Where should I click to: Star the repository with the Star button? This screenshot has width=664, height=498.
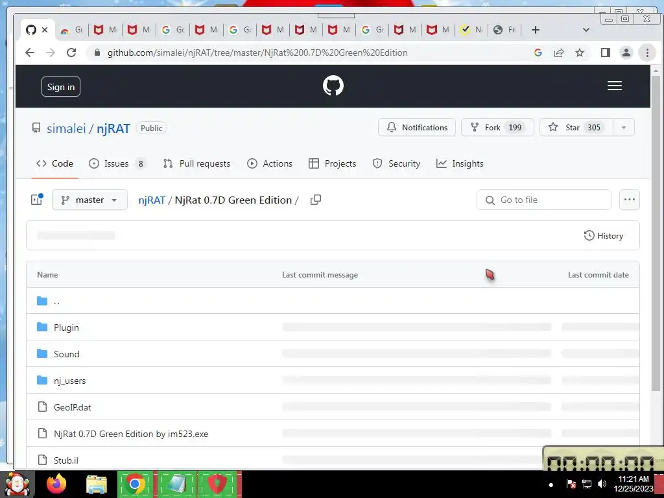point(576,128)
